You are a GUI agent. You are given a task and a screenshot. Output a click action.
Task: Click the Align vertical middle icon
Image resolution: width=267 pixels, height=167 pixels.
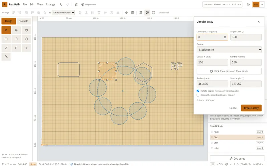(39, 13)
